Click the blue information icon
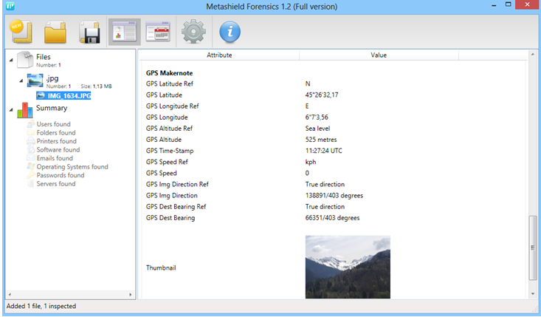 pos(230,33)
